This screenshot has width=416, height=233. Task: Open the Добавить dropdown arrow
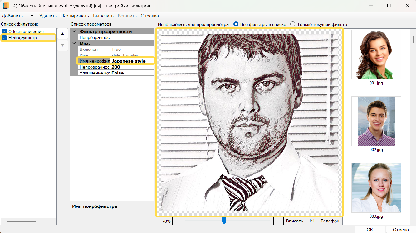point(32,16)
